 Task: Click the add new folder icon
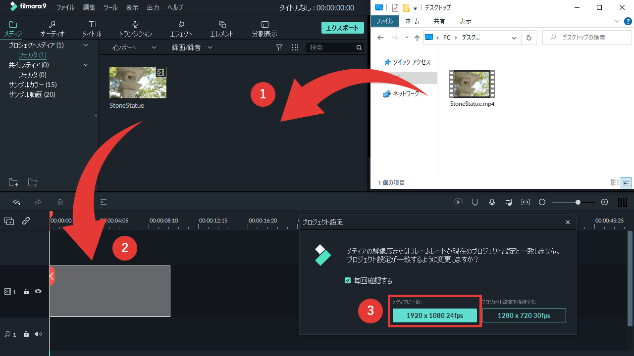coord(13,182)
